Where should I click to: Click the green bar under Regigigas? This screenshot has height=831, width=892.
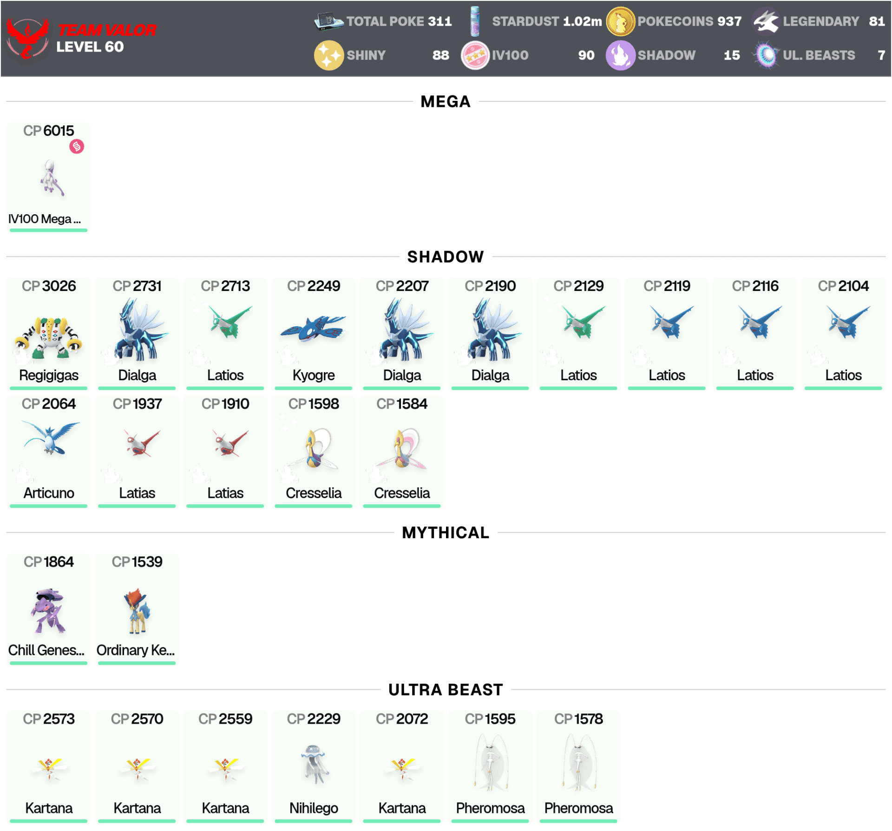(49, 388)
